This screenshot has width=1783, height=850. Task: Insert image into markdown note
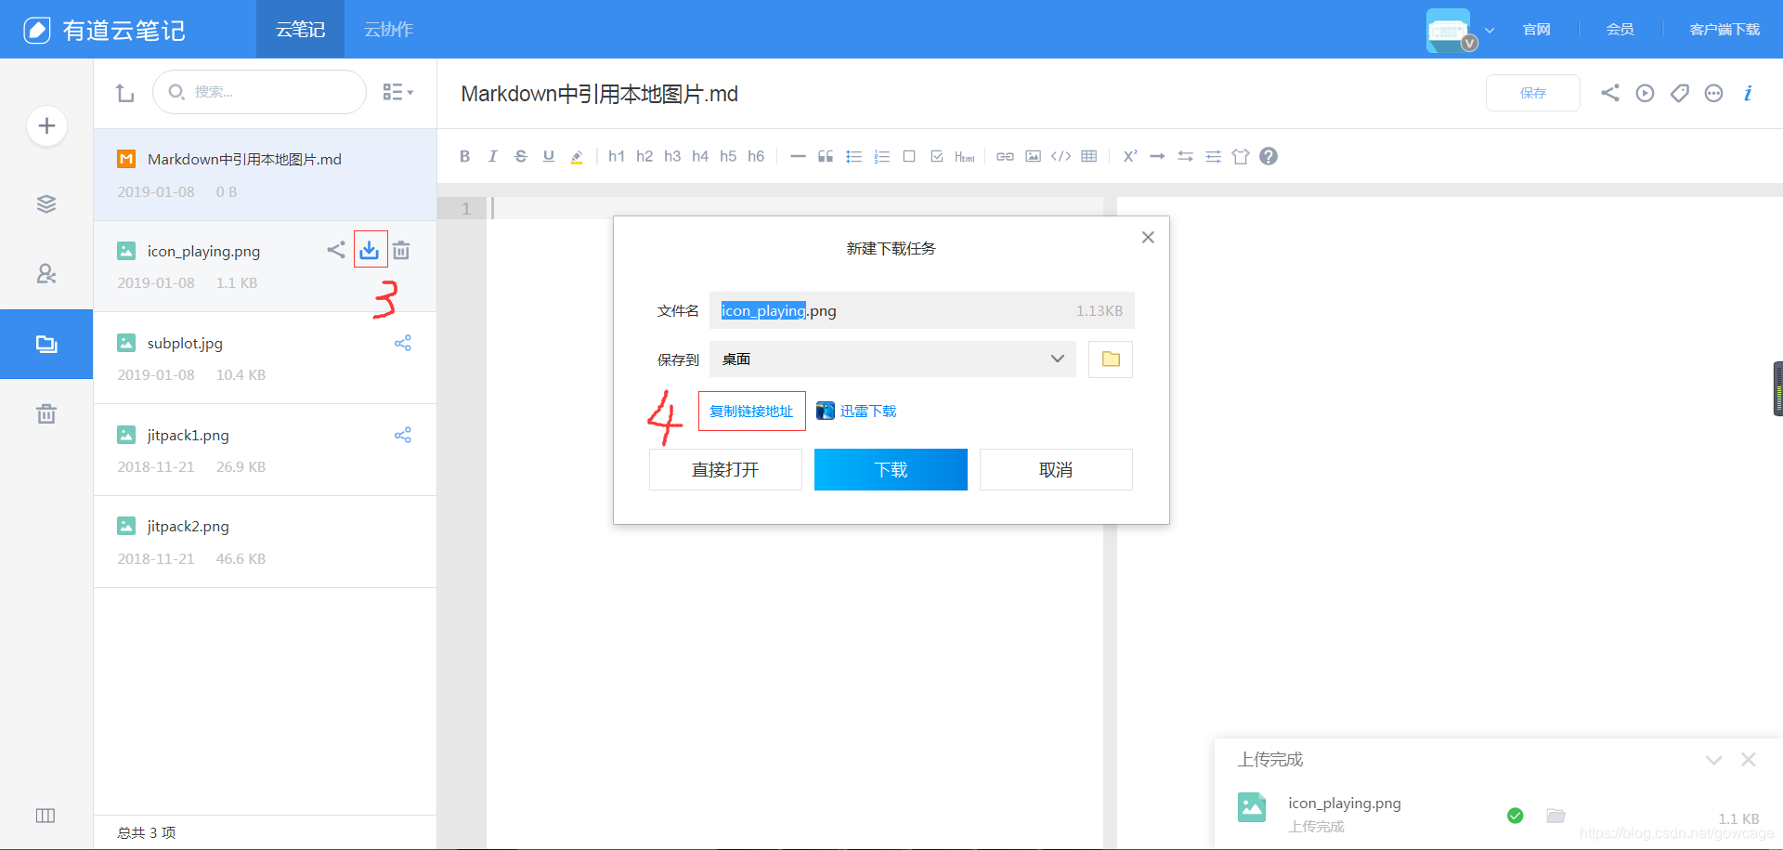click(x=1033, y=156)
